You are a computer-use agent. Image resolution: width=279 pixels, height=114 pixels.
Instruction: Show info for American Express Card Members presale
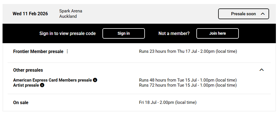point(95,80)
